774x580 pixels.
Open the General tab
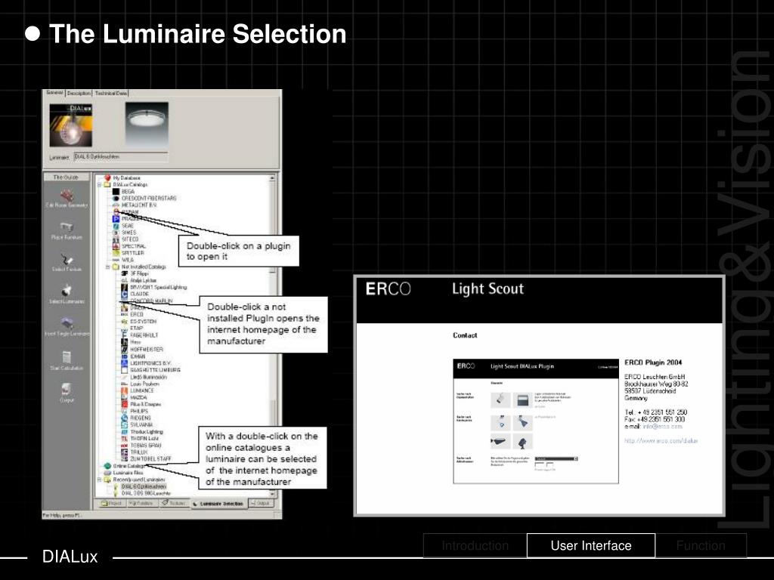tap(54, 93)
